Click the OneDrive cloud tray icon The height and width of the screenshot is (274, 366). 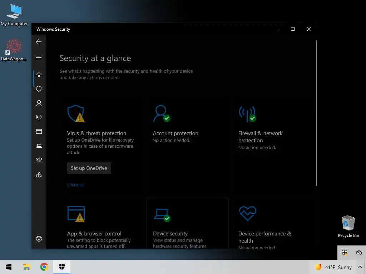pos(359,253)
